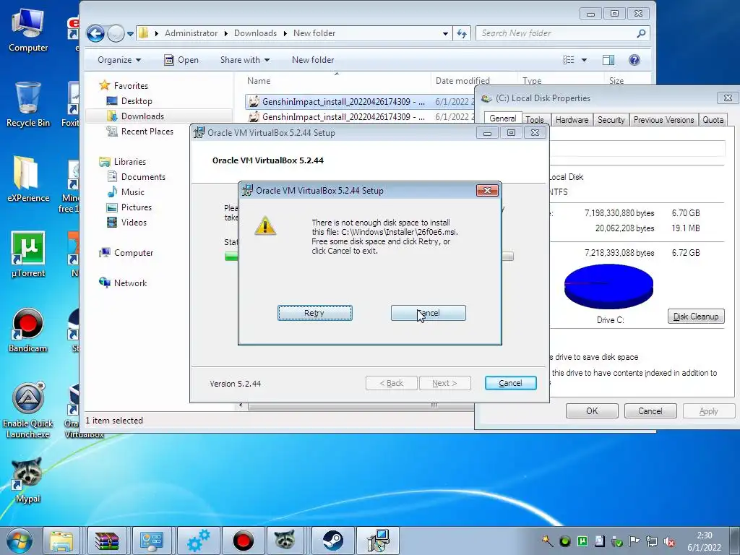Open Bandicam record icon in taskbar
Viewport: 740px width, 555px height.
tap(244, 541)
